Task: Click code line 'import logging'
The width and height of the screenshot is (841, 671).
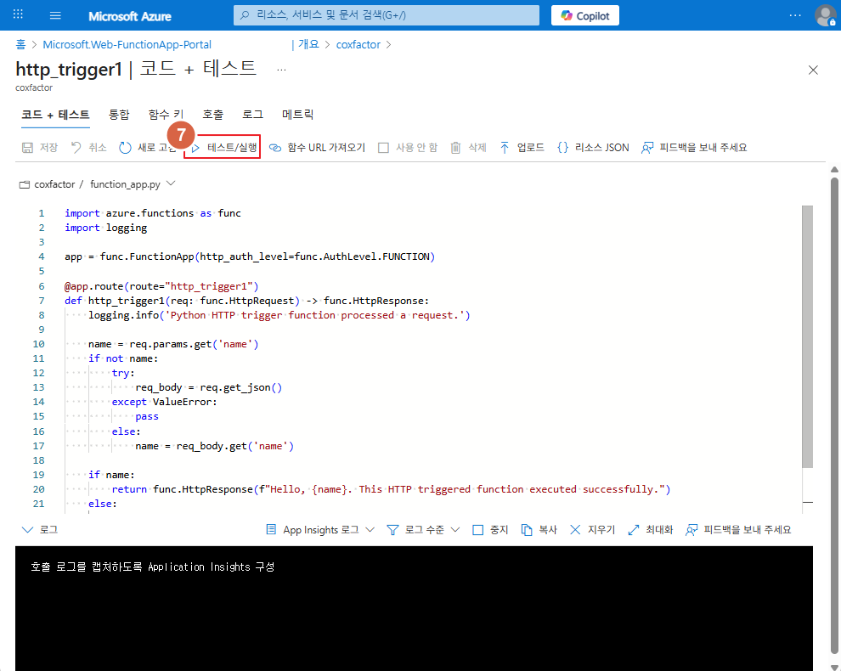Action: point(105,228)
